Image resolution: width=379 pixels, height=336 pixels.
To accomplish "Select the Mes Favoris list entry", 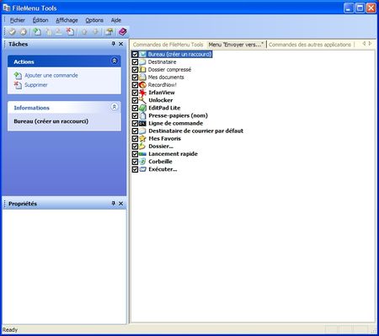I will [164, 138].
